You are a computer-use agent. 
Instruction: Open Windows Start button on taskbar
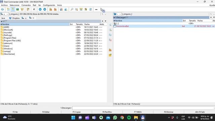pyautogui.click(x=73, y=118)
